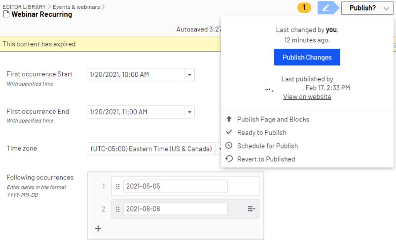Expand the Publish? dropdown button
Screen dimensions: 396x241
[367, 8]
